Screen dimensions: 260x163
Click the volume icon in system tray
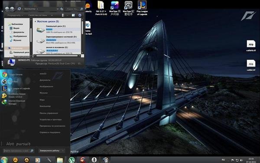click(x=241, y=160)
